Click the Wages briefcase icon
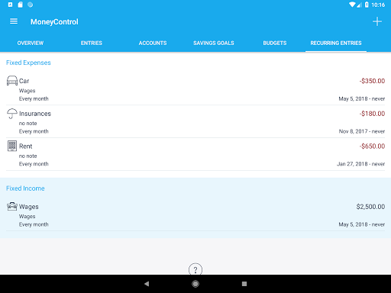The image size is (391, 293). pyautogui.click(x=12, y=207)
